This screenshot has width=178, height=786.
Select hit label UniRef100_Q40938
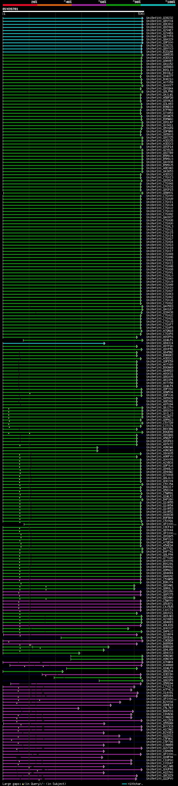160,162
